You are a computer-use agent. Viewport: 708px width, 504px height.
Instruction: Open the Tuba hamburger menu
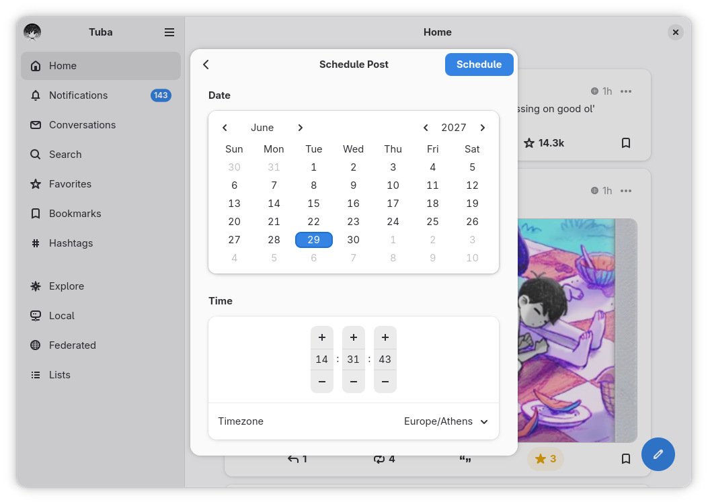coord(169,32)
